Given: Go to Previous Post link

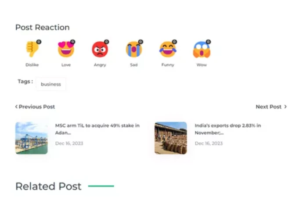Looking at the screenshot, I should [37, 107].
